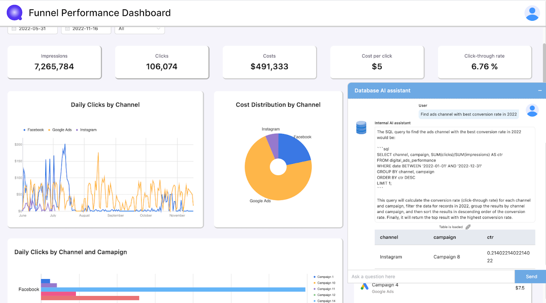Click inside the Ask a question here field
Image resolution: width=546 pixels, height=303 pixels.
click(429, 276)
